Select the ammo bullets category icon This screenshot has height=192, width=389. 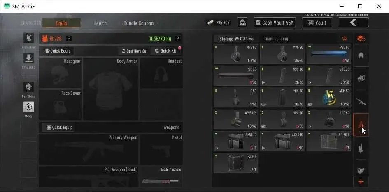pos(361,148)
